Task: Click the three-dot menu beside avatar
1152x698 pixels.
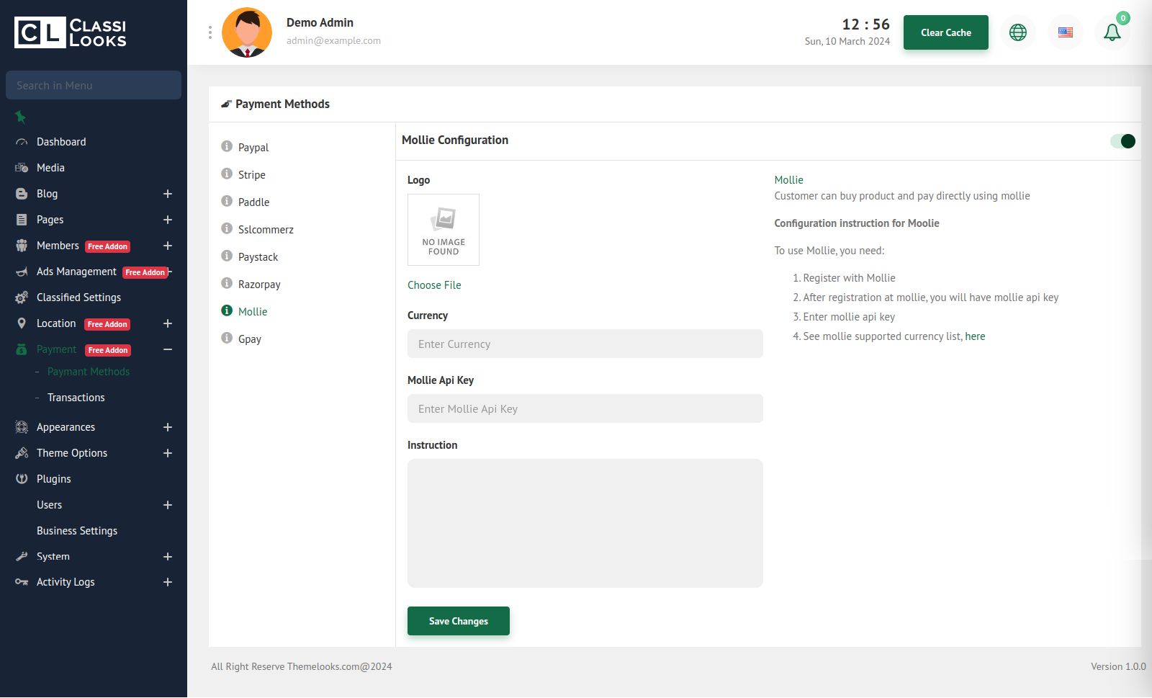Action: coord(210,32)
